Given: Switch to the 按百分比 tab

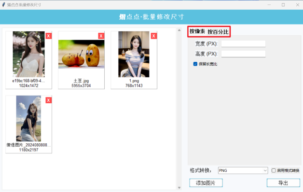Looking at the screenshot, I should [218, 32].
